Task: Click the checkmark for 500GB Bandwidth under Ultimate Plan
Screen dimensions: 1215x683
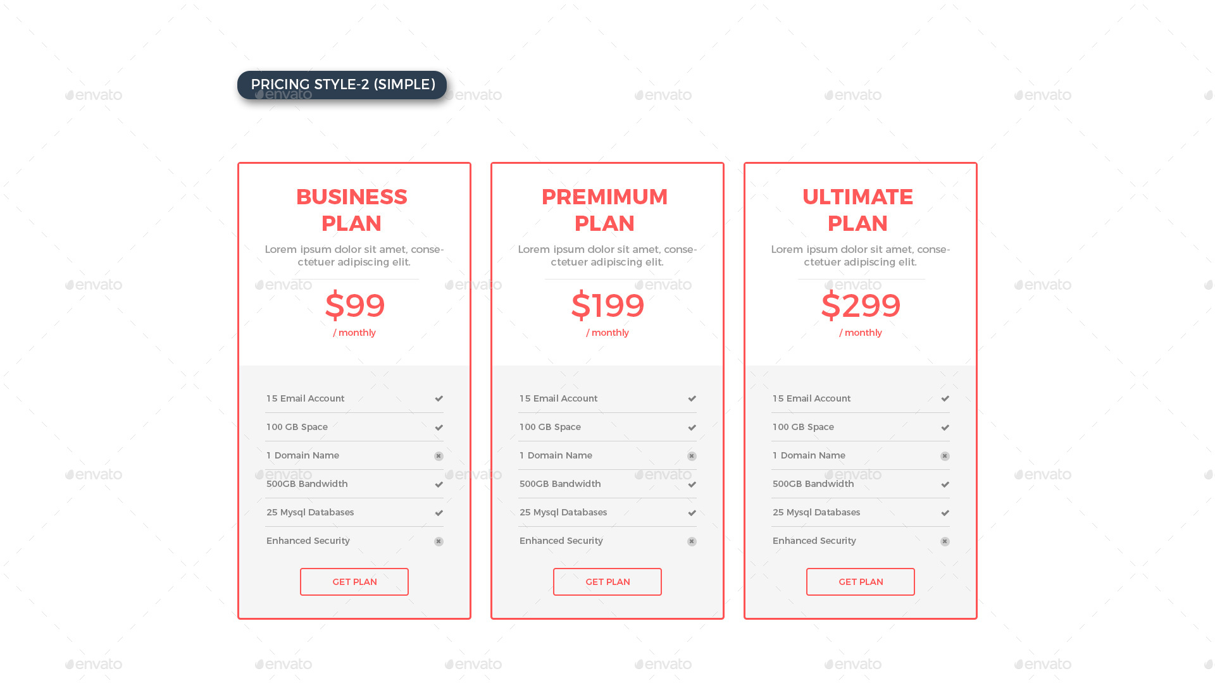Action: point(945,484)
